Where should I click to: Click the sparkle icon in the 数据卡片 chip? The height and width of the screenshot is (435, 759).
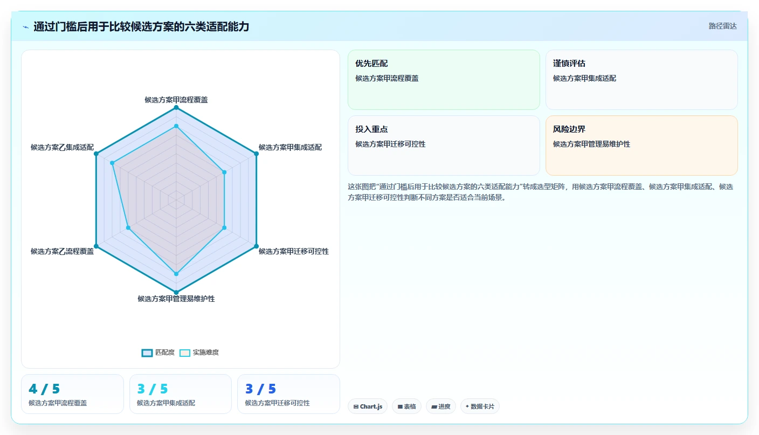467,406
